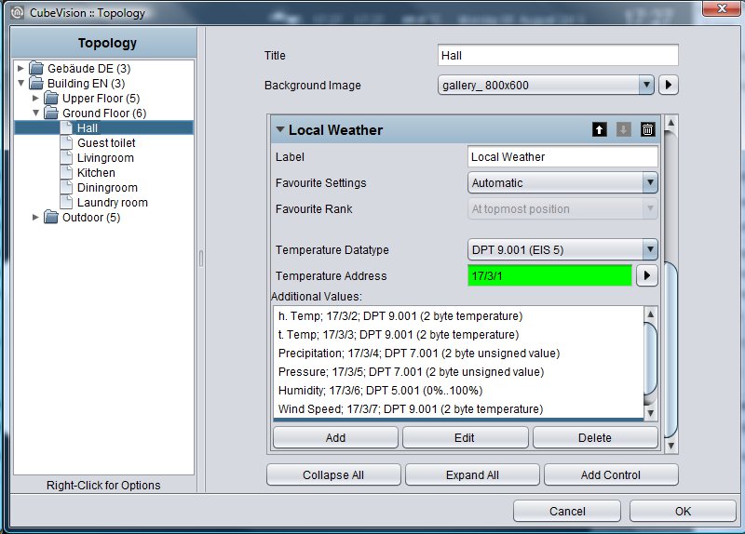Click the green Temperature Address field
Image resolution: width=745 pixels, height=534 pixels.
pyautogui.click(x=549, y=275)
